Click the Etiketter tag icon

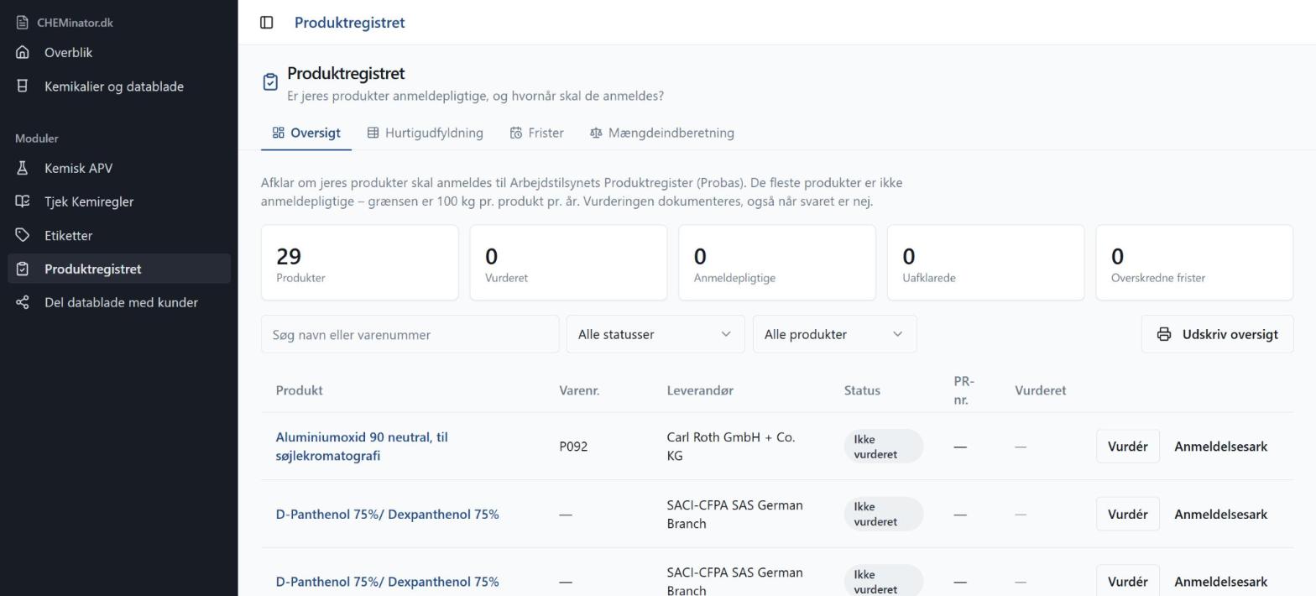coord(23,235)
